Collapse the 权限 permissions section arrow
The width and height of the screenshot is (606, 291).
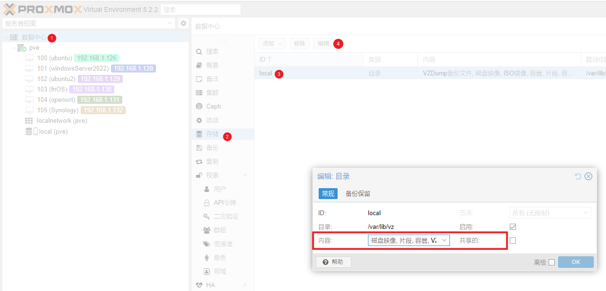tap(245, 176)
